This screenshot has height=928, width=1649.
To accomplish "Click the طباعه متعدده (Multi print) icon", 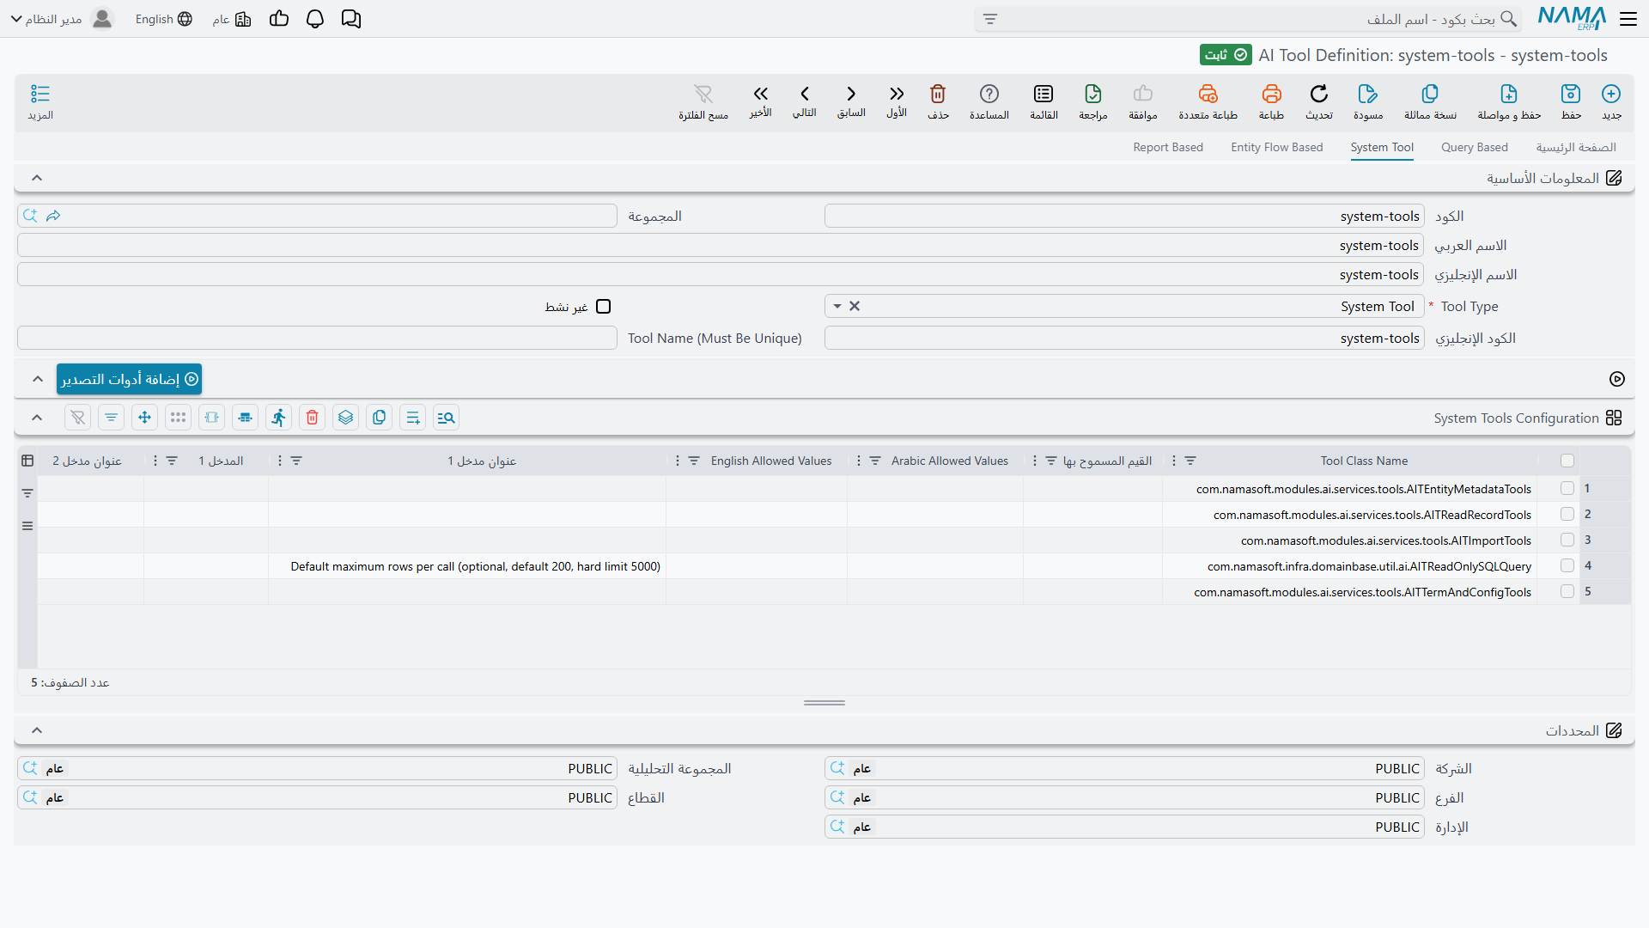I will [x=1208, y=94].
